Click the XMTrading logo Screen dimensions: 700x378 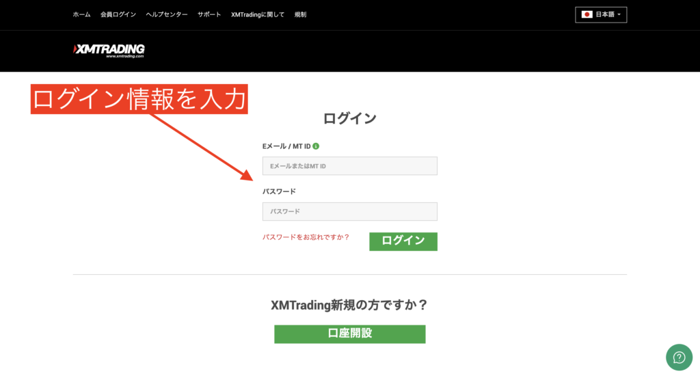click(109, 51)
